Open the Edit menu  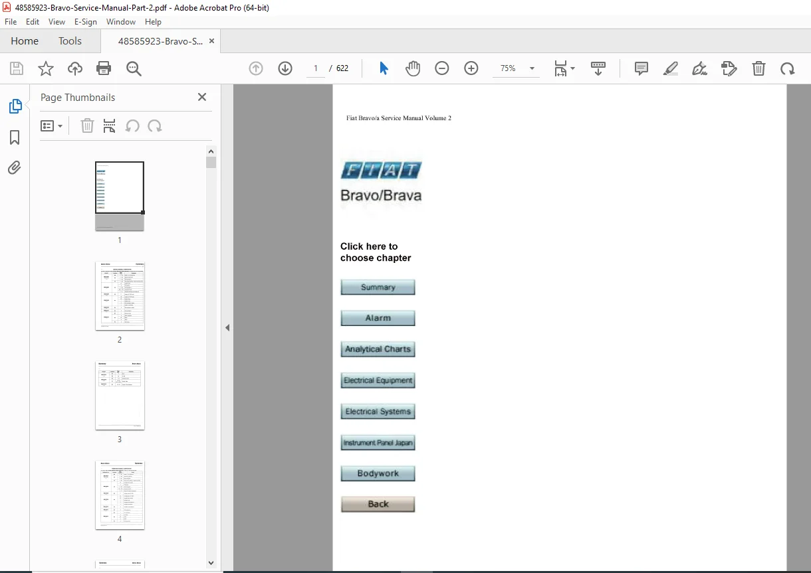pos(33,22)
